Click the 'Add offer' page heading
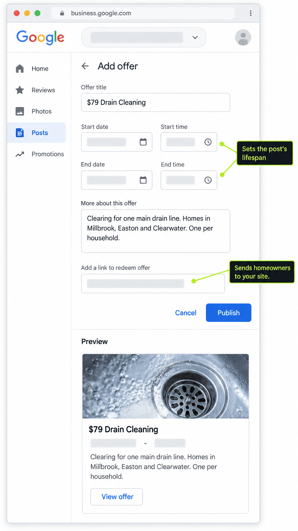298x531 pixels. (118, 66)
